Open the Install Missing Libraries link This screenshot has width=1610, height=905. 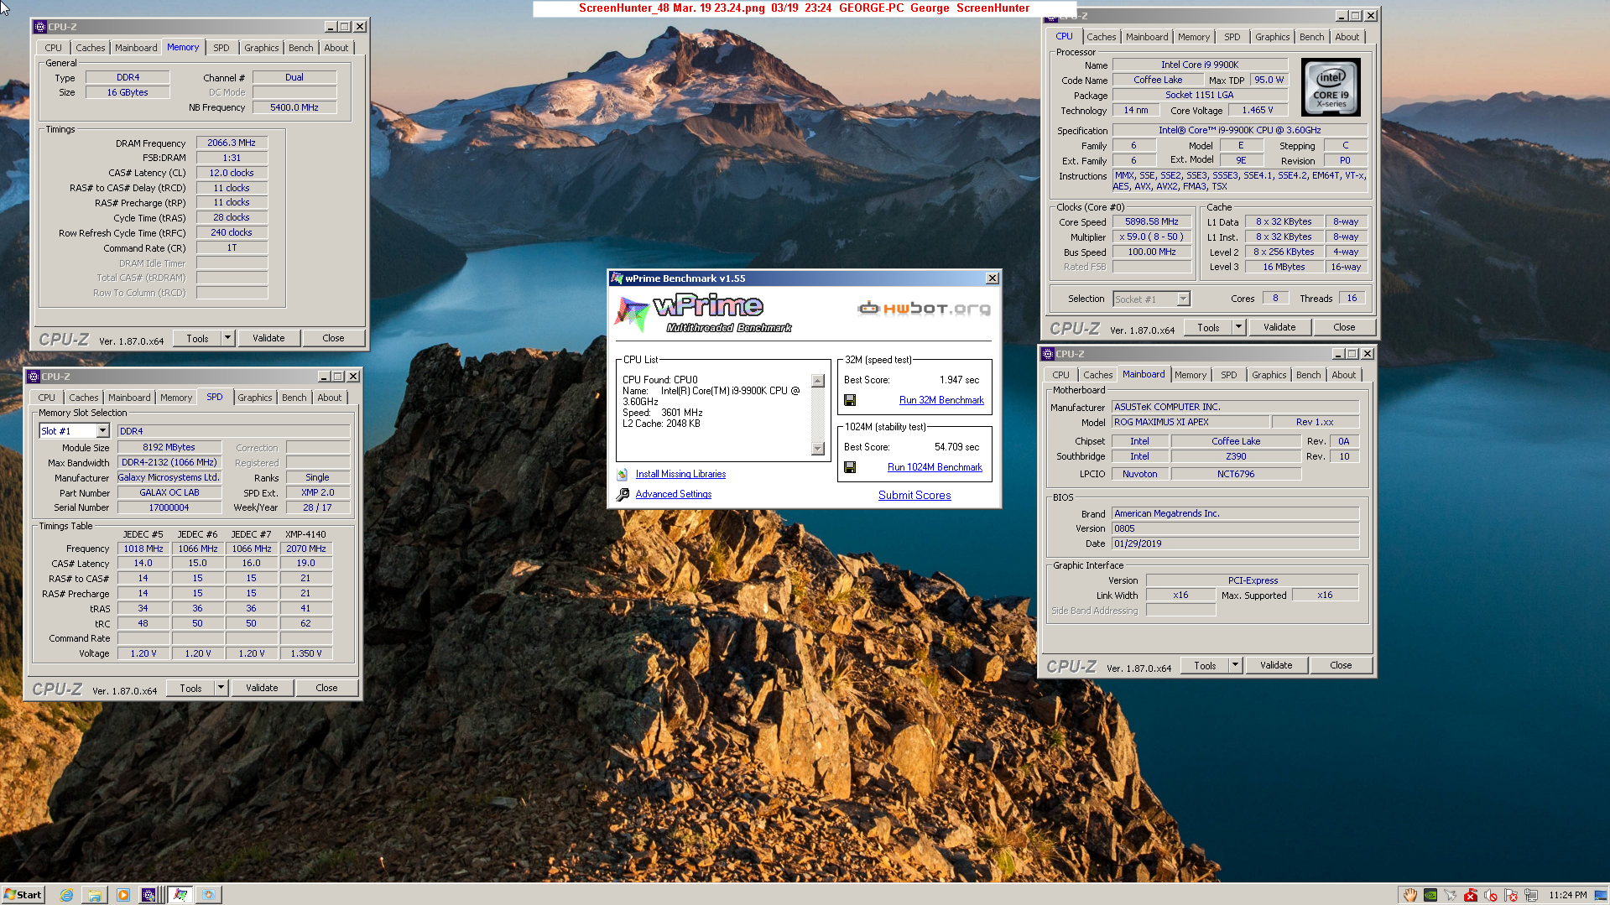pos(680,475)
